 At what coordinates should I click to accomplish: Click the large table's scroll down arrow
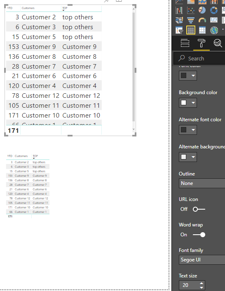click(x=134, y=129)
